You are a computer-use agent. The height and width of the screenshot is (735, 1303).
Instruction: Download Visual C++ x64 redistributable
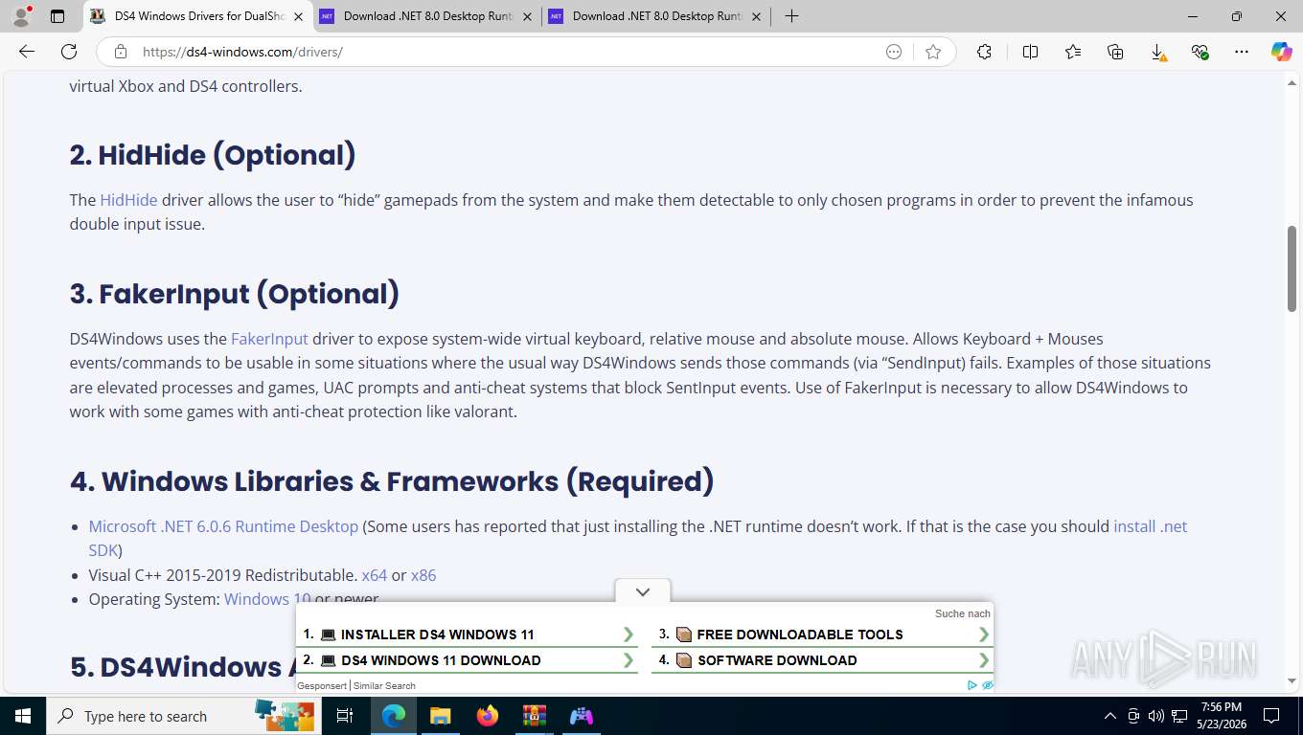[375, 575]
